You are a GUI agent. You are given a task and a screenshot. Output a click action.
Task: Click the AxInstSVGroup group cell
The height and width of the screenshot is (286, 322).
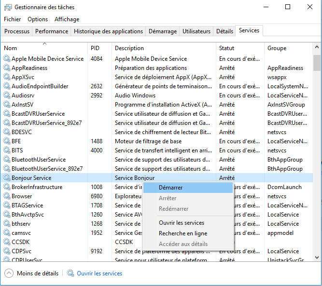pyautogui.click(x=286, y=105)
